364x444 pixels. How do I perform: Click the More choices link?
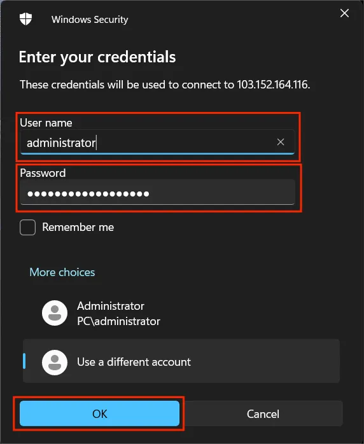tap(62, 272)
